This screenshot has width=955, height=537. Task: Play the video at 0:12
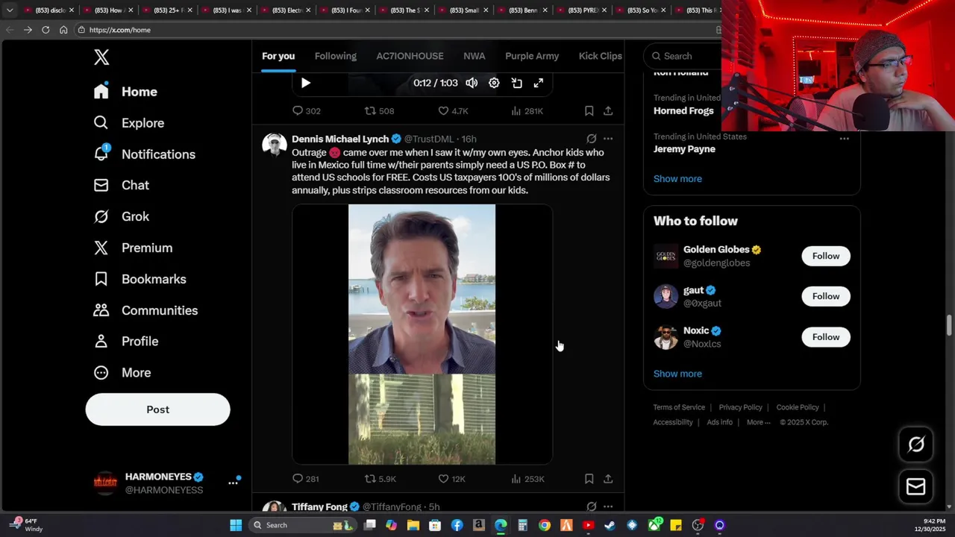point(305,83)
